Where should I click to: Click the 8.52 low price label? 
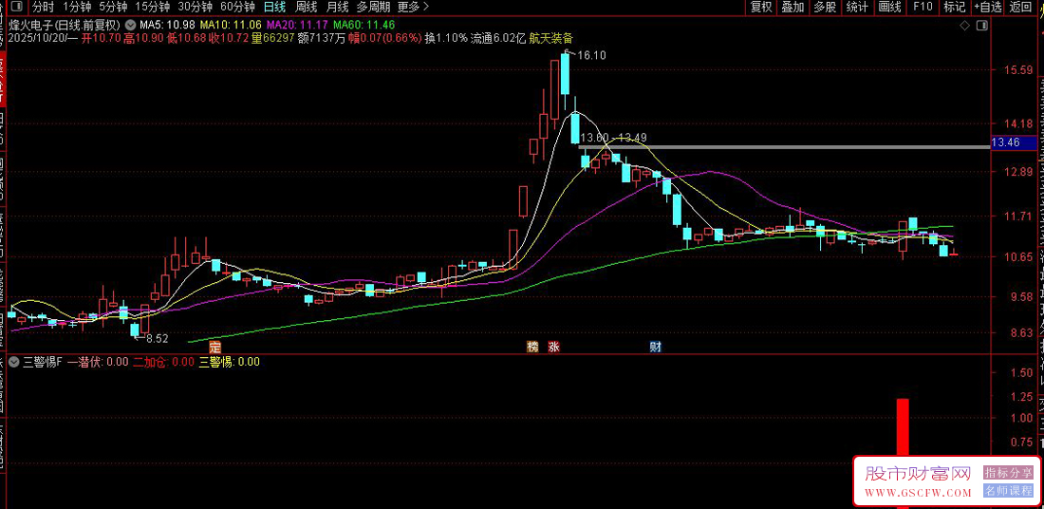click(158, 338)
